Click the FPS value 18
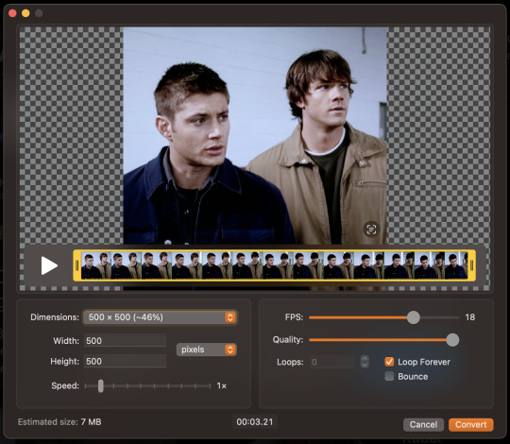 [x=469, y=317]
